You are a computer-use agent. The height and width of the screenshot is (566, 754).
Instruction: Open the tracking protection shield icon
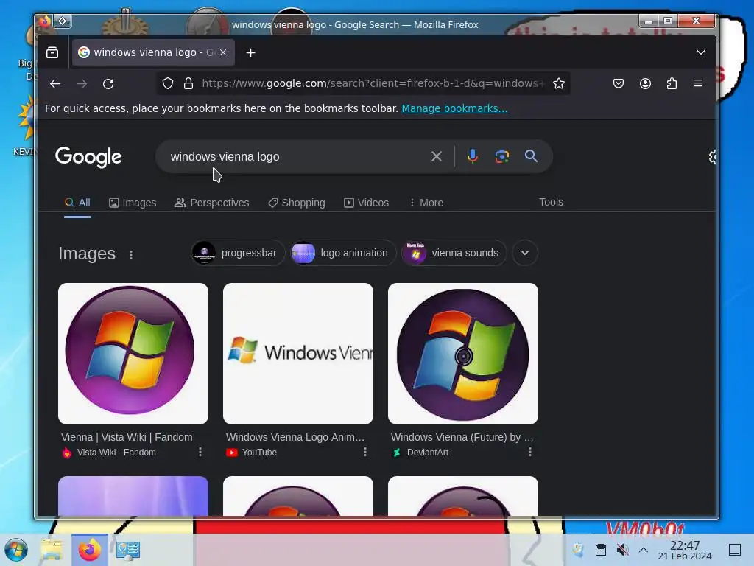167,84
